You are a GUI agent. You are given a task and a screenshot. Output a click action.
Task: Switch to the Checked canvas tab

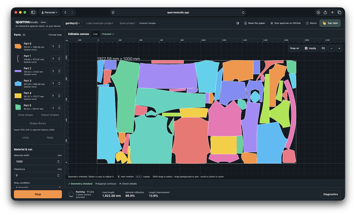point(108,34)
